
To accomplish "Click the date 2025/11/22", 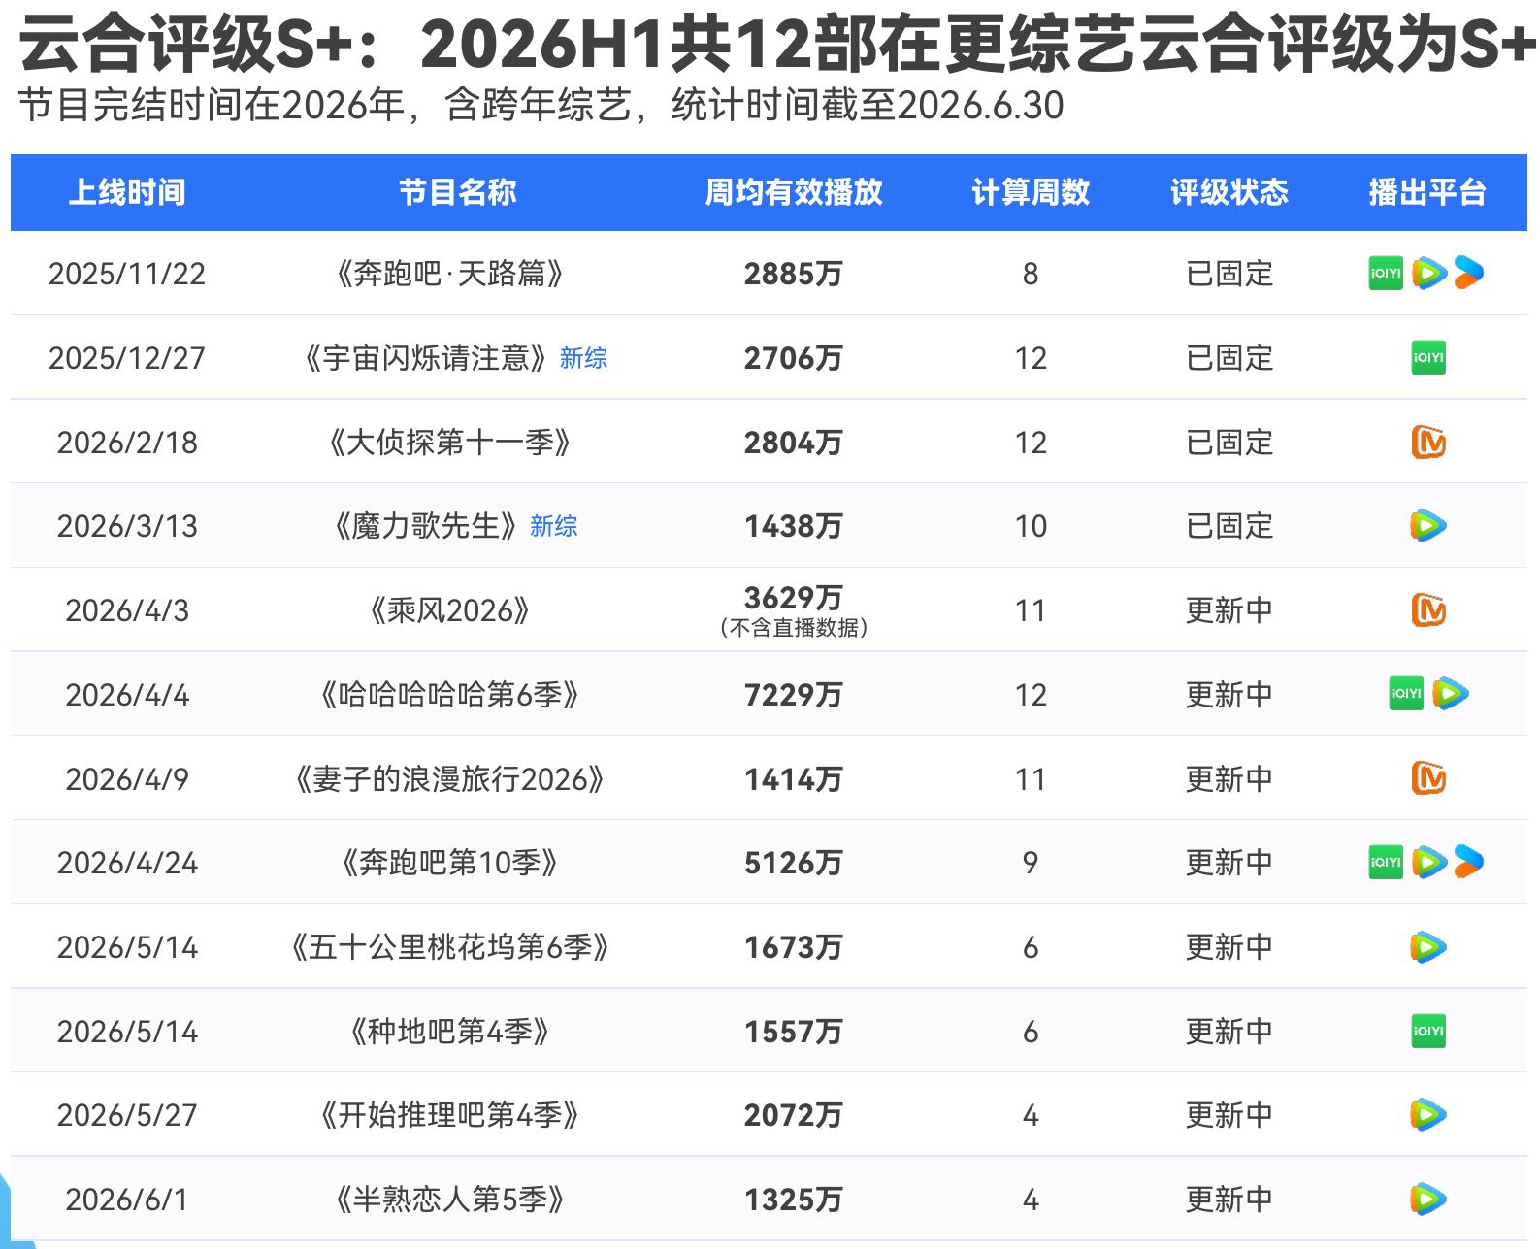I will [x=127, y=274].
